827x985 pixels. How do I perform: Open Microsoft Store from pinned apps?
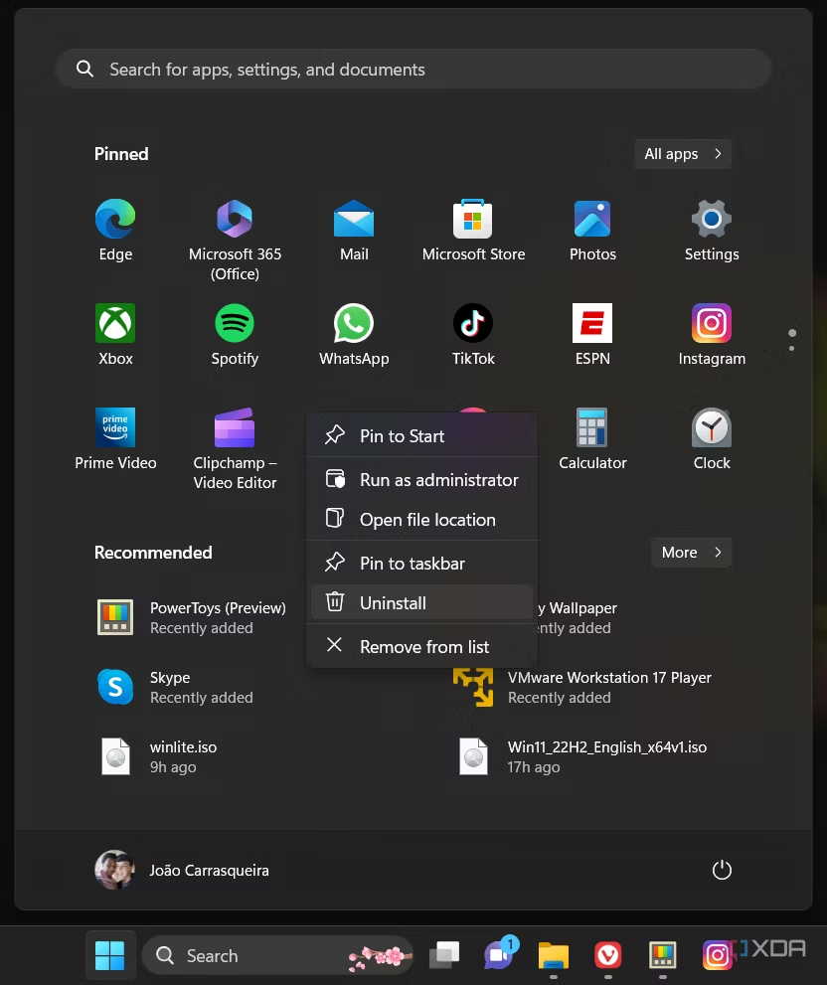click(473, 231)
